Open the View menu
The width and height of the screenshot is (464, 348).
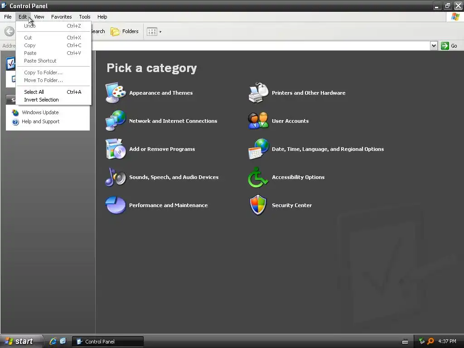click(x=39, y=17)
